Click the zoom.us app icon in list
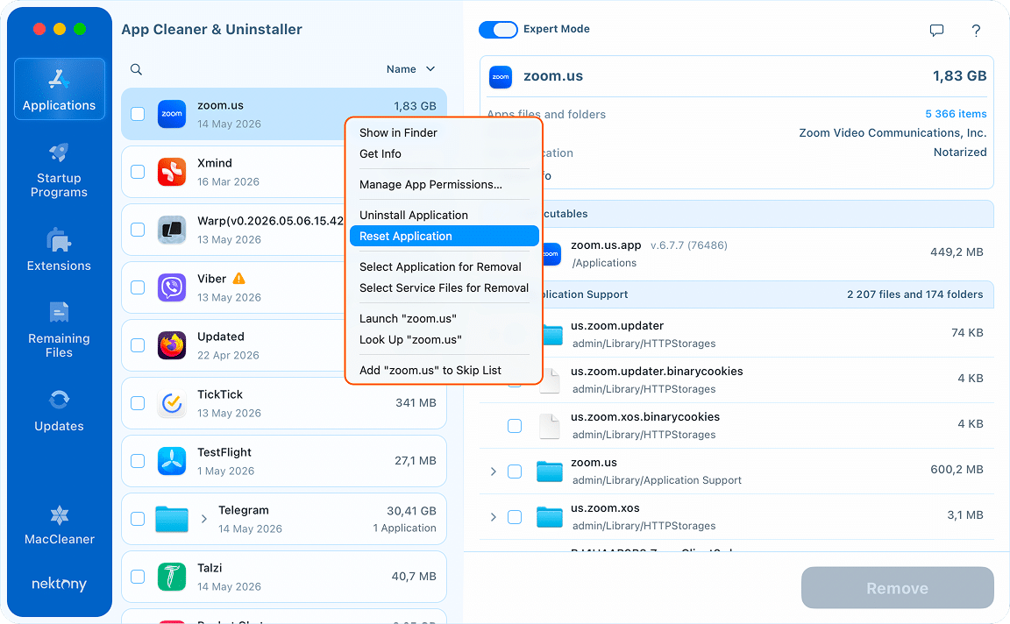Viewport: 1010px width, 624px height. 172,114
